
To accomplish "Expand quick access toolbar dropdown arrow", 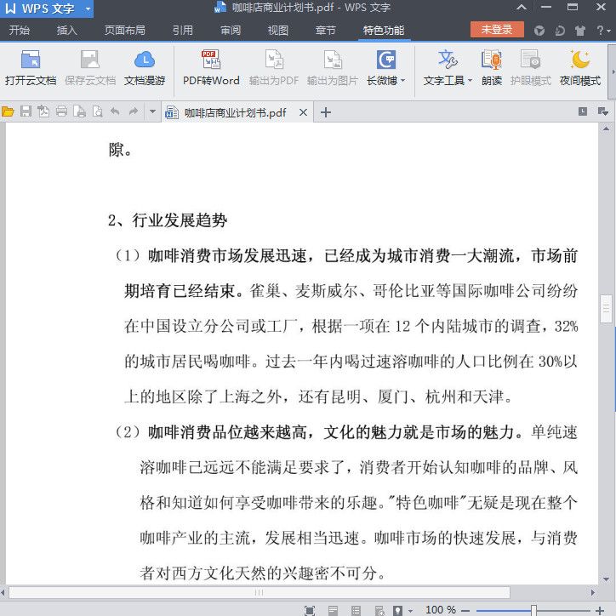I will point(152,112).
